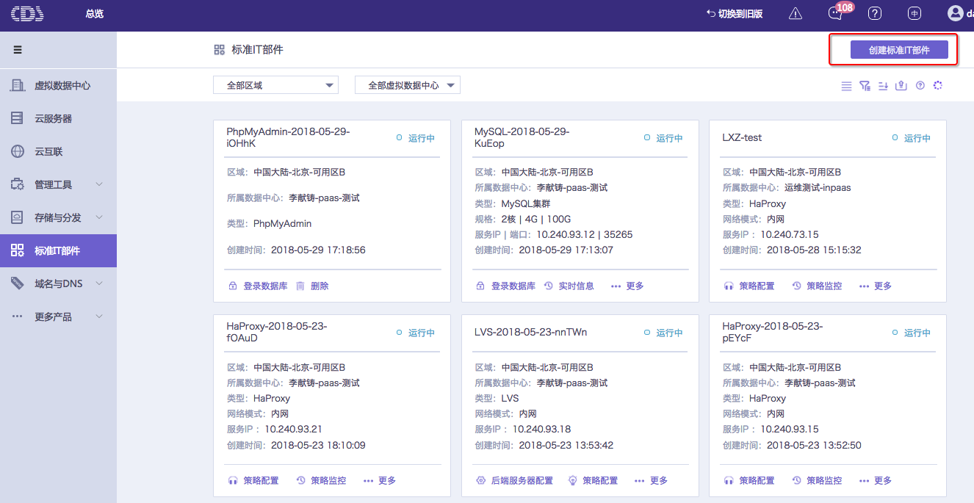The width and height of the screenshot is (974, 503).
Task: Expand 域名与DNS sidebar section
Action: (x=58, y=283)
